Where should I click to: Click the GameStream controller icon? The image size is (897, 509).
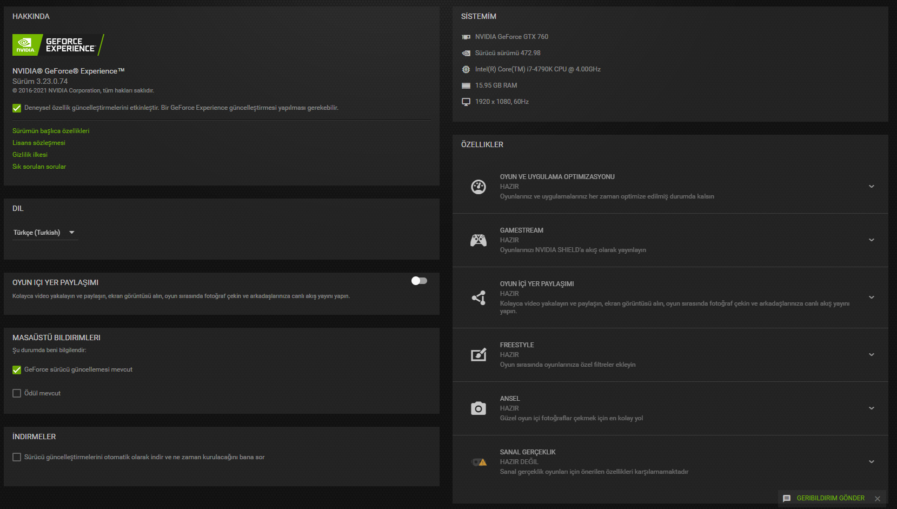[479, 240]
